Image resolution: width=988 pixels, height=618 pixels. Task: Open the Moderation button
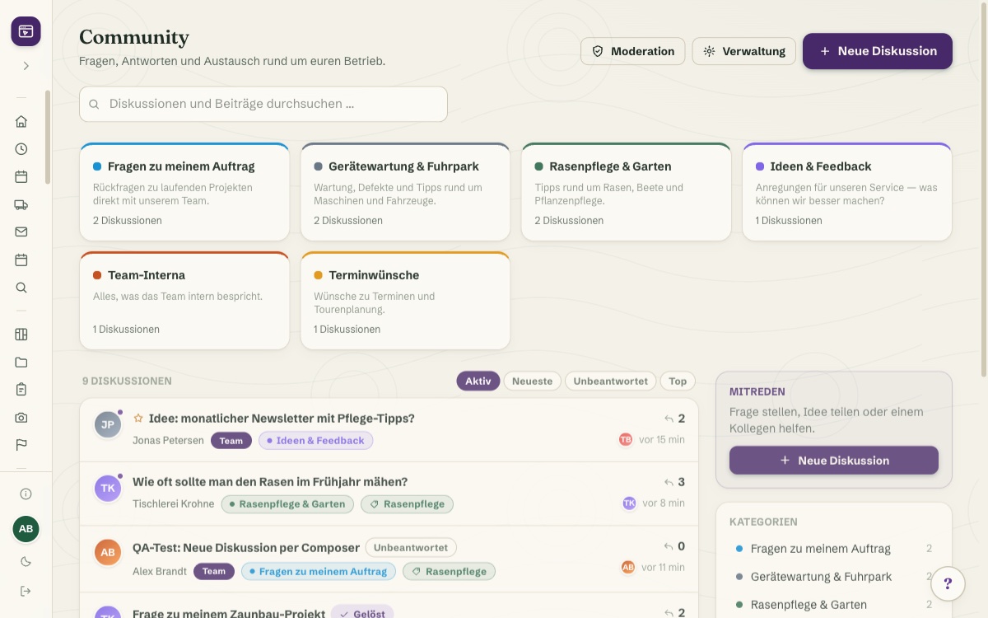coord(633,51)
